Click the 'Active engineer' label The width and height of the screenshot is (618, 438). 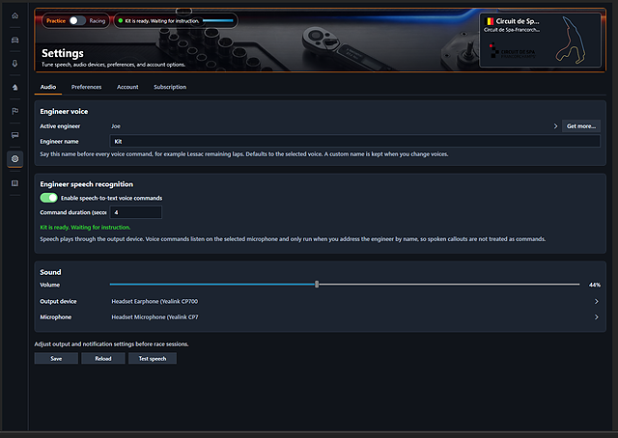pos(60,126)
